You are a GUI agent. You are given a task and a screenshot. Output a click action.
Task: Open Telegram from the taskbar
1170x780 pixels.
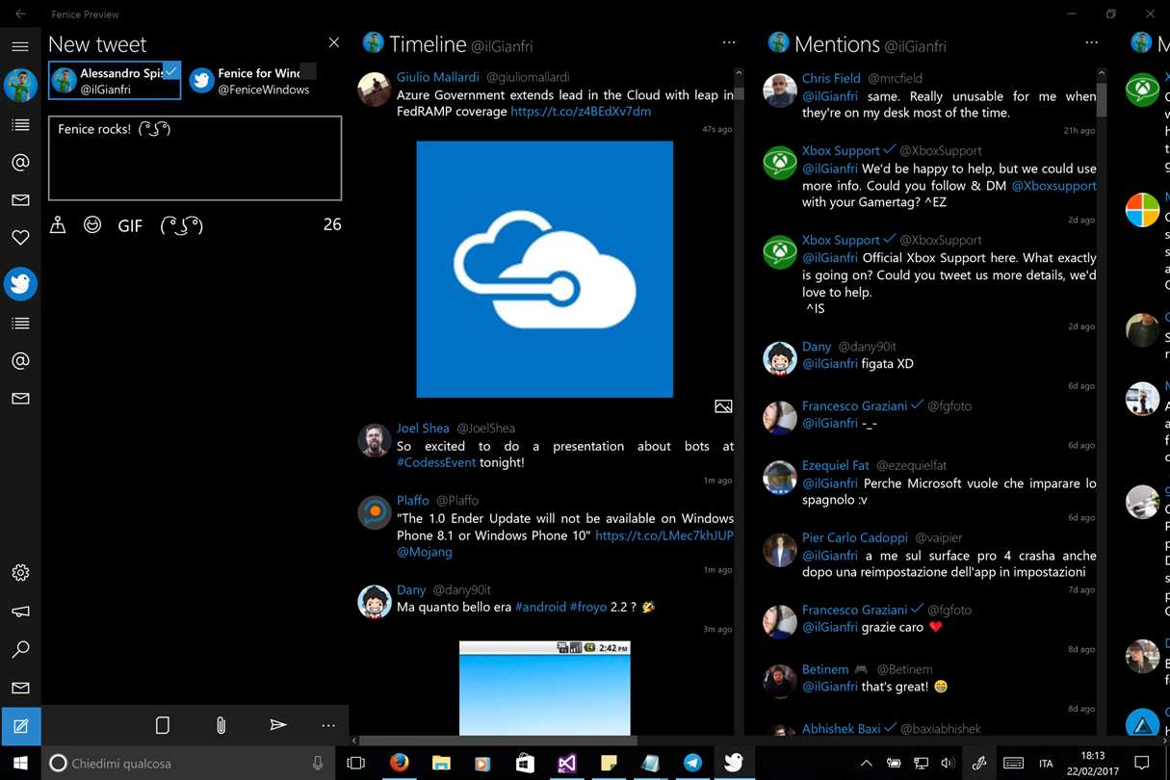tap(692, 763)
